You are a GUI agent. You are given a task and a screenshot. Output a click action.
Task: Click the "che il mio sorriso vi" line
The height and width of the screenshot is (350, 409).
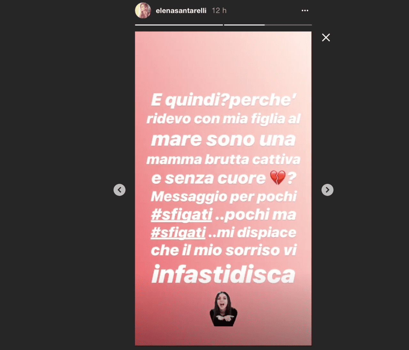pyautogui.click(x=224, y=250)
